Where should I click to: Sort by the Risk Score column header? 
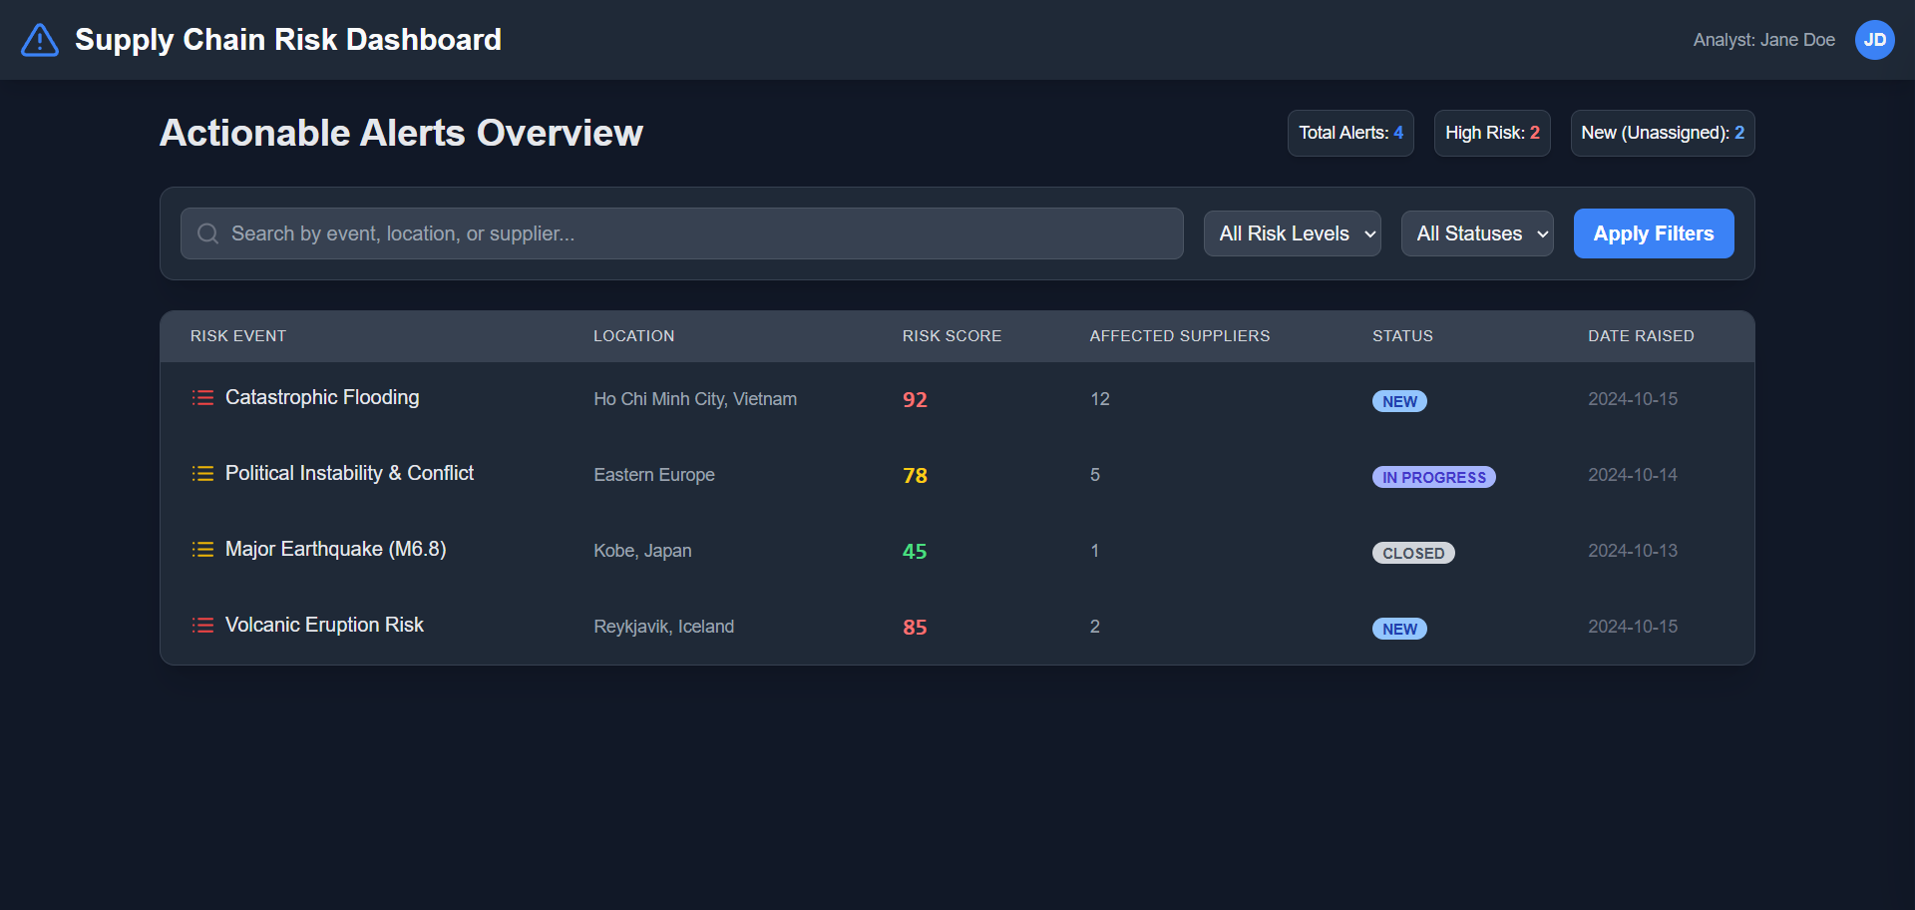point(952,336)
